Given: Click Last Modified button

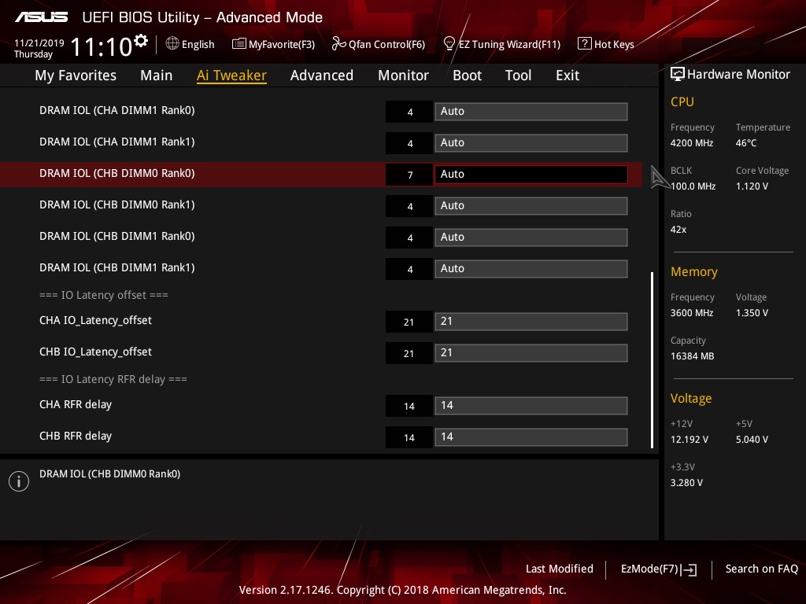Looking at the screenshot, I should pyautogui.click(x=560, y=569).
